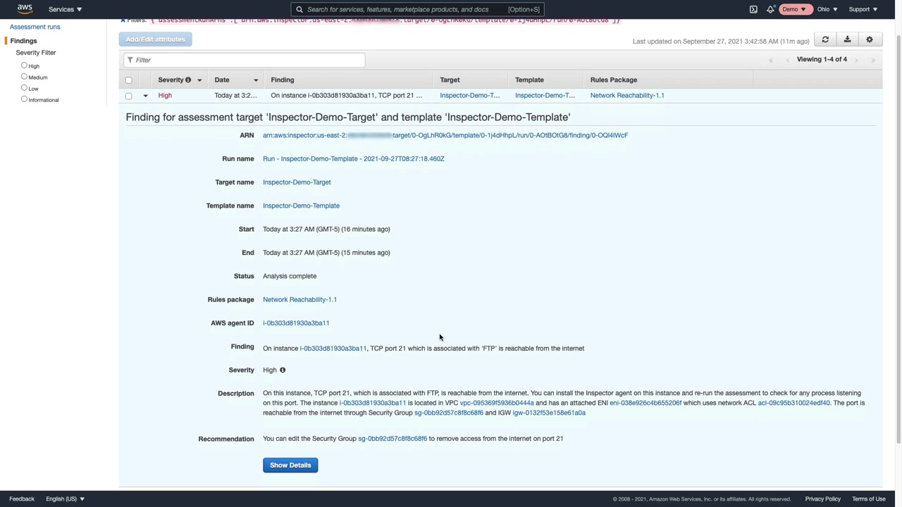Click 'Viewing 1-4 of 4' pagination text

coord(822,59)
